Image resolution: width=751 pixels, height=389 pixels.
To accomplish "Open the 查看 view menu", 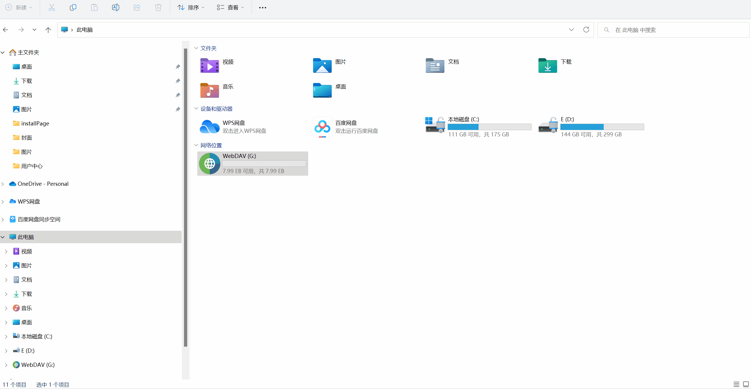I will 230,7.
